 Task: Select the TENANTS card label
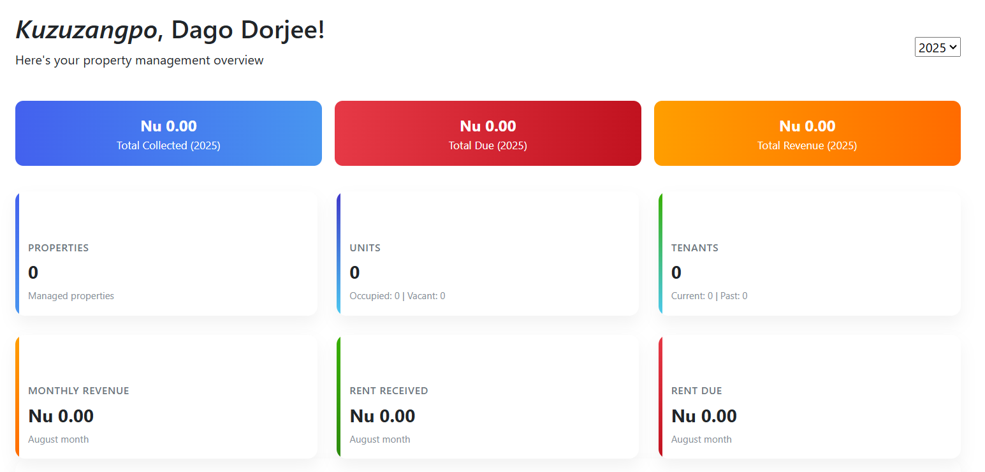click(695, 248)
